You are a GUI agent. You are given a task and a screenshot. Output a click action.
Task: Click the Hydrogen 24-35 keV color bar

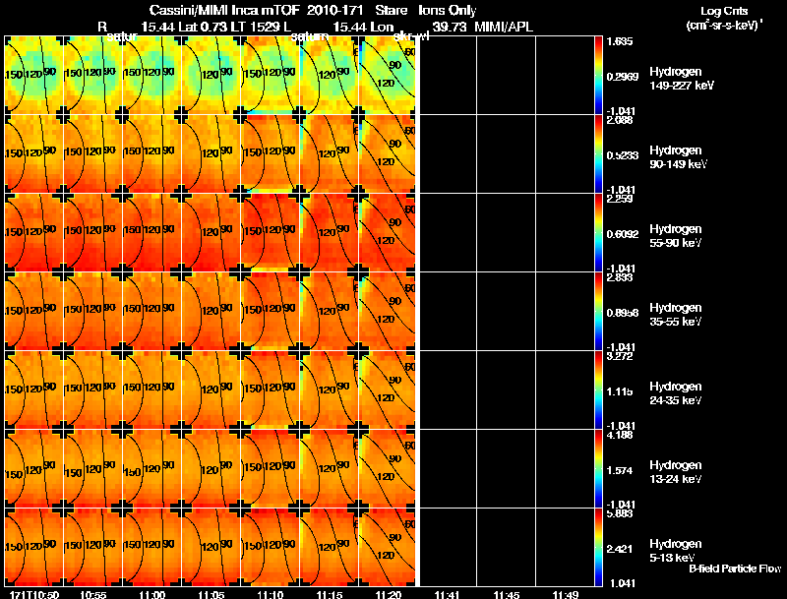click(598, 389)
